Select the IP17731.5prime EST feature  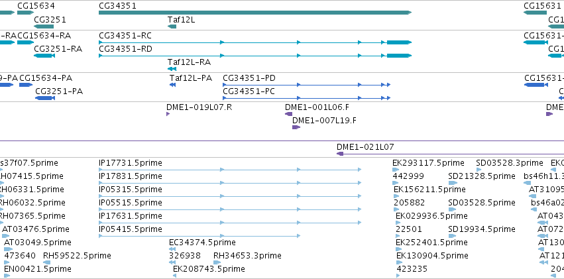[x=230, y=170]
